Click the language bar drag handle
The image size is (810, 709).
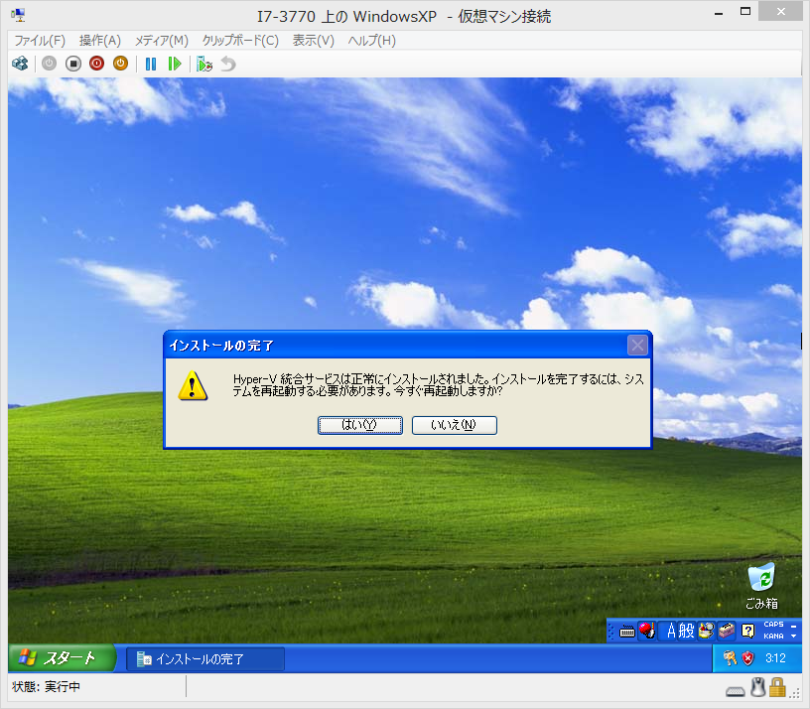pos(611,631)
